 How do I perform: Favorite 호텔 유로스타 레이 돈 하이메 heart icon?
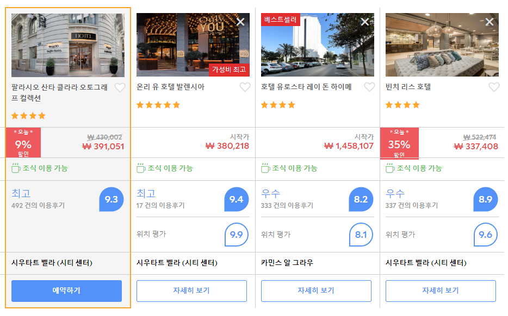point(369,87)
